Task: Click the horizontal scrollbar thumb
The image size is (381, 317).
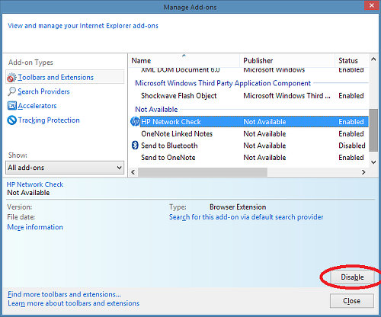Action: [203, 172]
